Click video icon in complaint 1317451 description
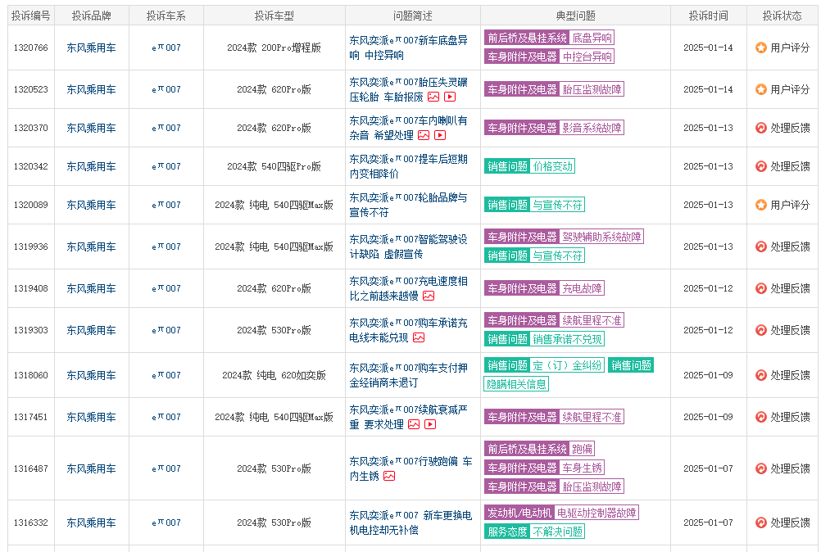This screenshot has width=821, height=552. pyautogui.click(x=430, y=424)
